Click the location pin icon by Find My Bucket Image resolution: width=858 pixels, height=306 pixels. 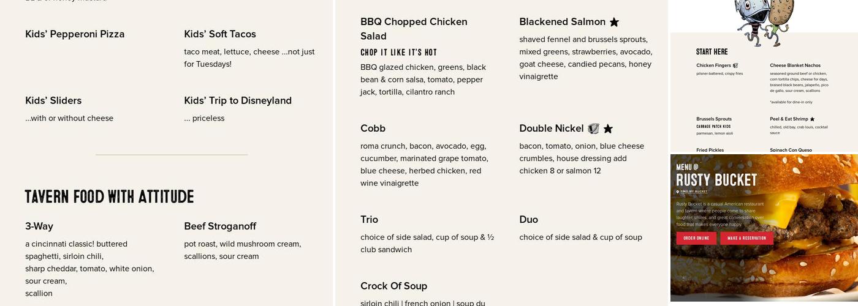point(678,192)
